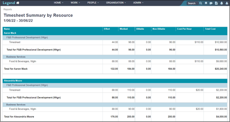Open the bookmarks icon in top bar
The image size is (230, 122).
point(206,3)
